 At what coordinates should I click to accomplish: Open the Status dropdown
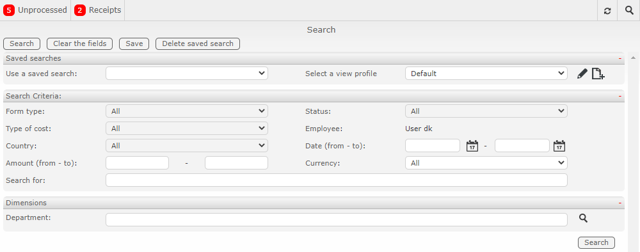(486, 111)
